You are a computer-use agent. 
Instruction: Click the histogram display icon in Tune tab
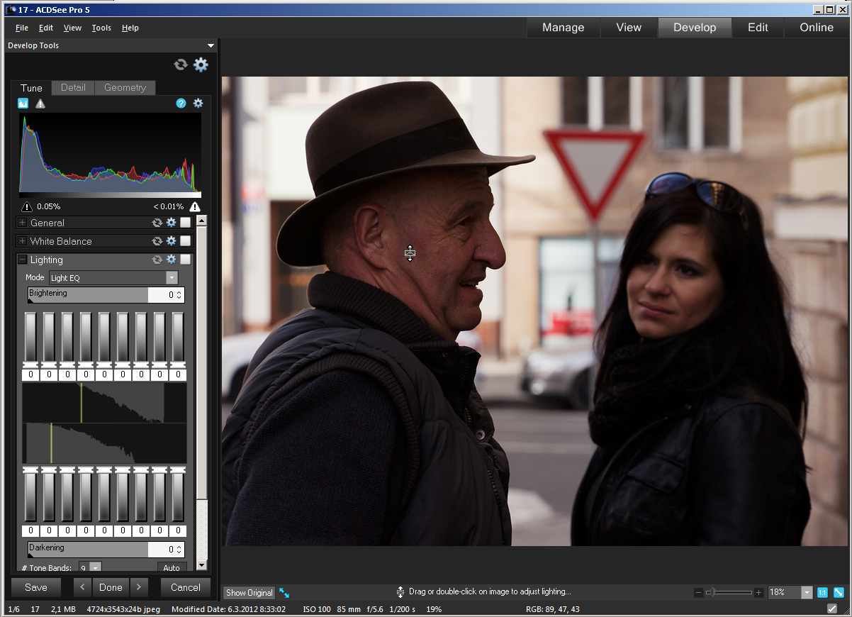pos(22,104)
